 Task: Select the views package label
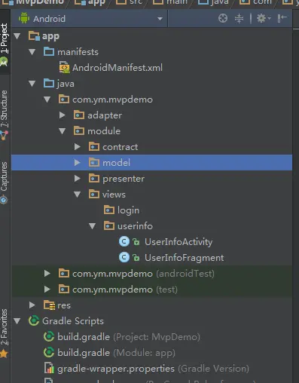coord(114,195)
